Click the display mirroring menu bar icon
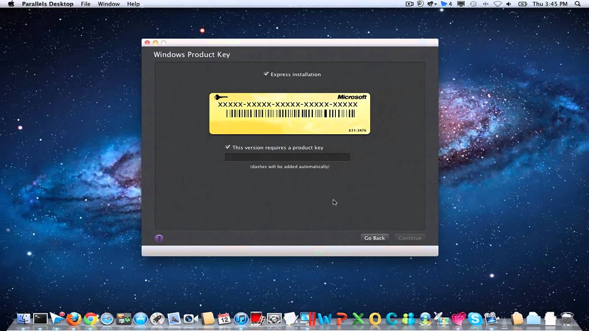This screenshot has height=331, width=589. pos(461,4)
